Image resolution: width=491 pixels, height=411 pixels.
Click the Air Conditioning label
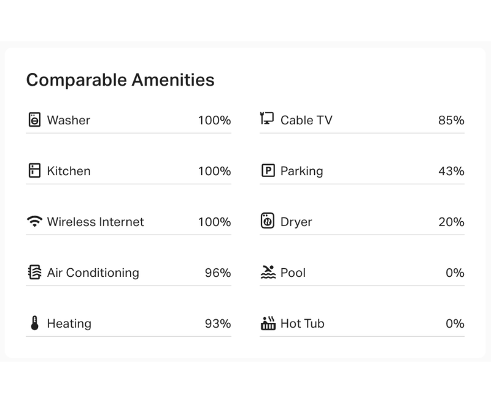point(93,273)
